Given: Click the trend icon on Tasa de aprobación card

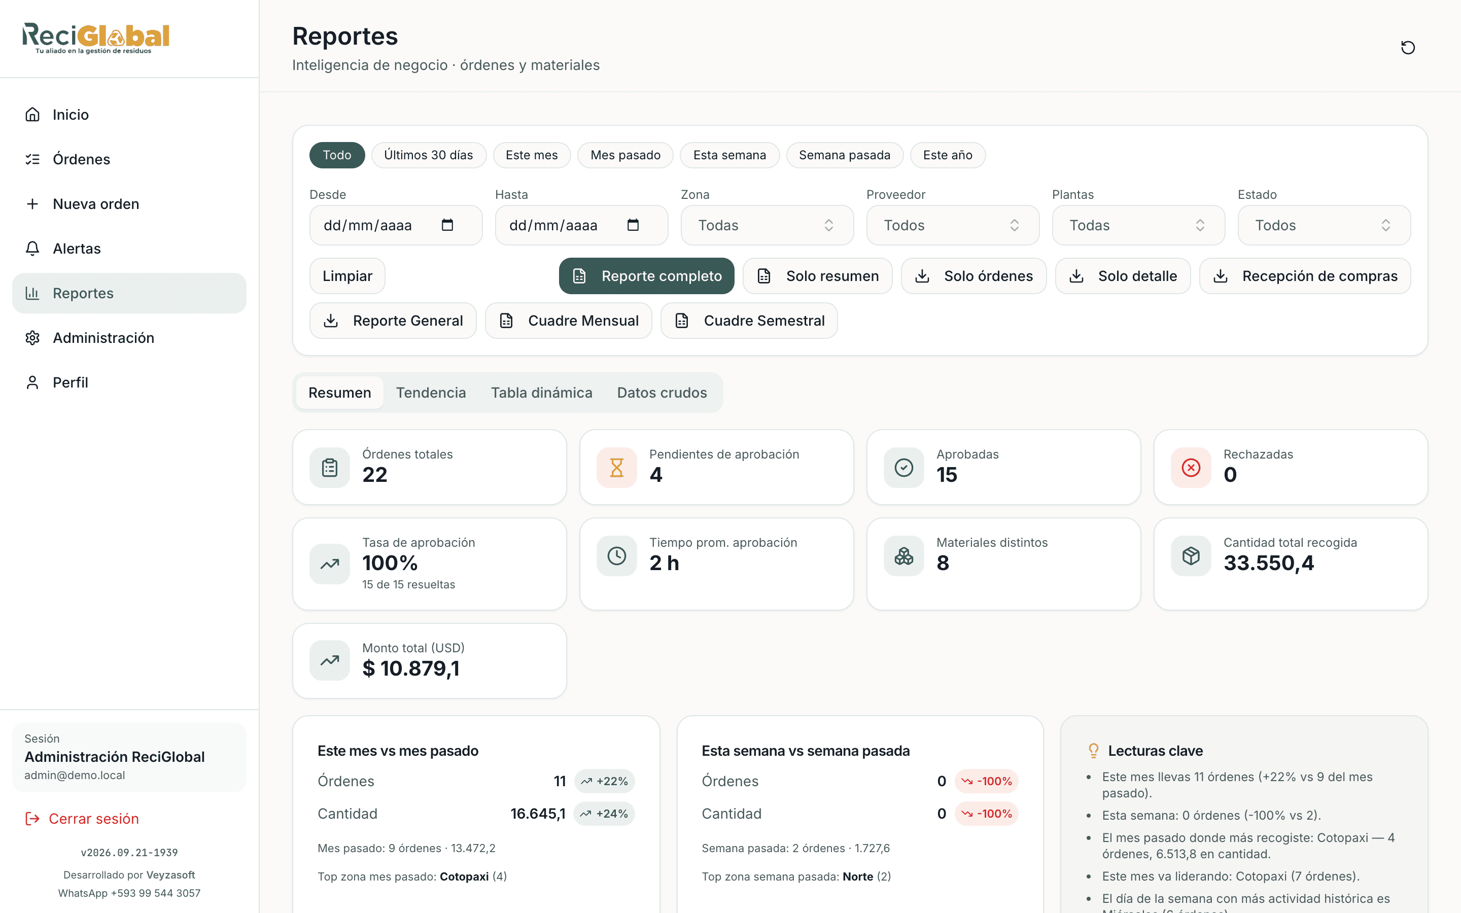Looking at the screenshot, I should pyautogui.click(x=330, y=564).
